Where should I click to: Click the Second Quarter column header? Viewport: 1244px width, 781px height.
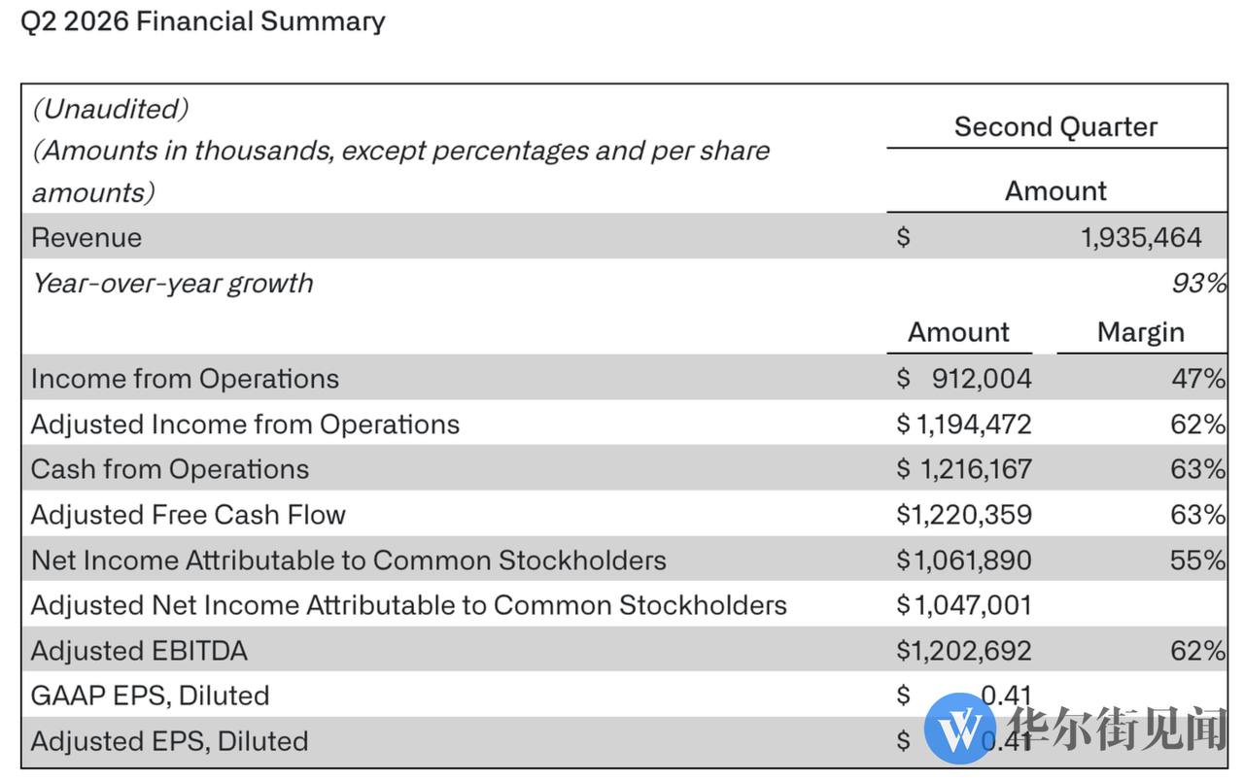point(1056,127)
